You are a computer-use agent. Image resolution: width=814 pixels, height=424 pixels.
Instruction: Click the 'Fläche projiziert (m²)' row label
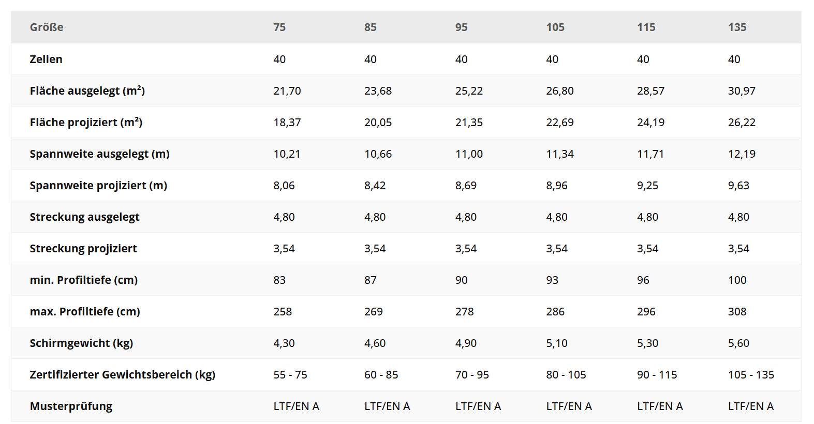(x=86, y=123)
